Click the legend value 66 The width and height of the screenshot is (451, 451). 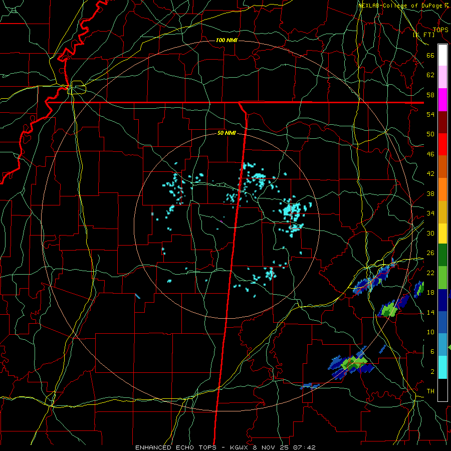430,55
